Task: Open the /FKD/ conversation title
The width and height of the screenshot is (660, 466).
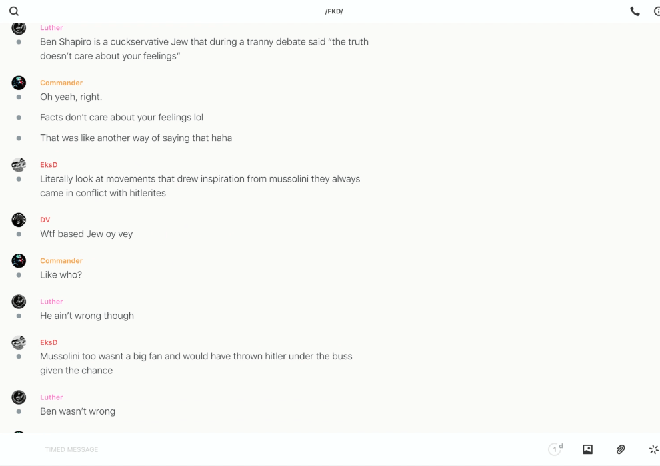Action: (x=334, y=11)
